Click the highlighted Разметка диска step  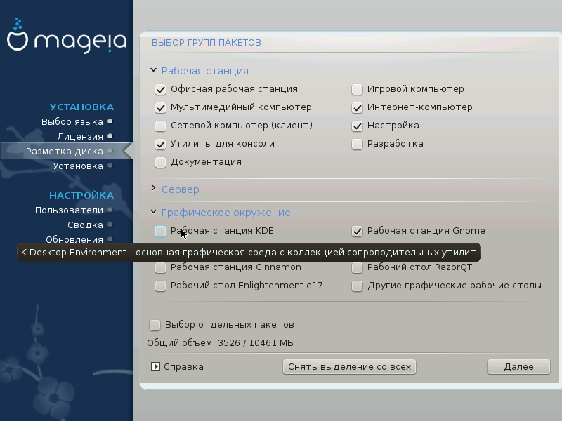click(64, 151)
